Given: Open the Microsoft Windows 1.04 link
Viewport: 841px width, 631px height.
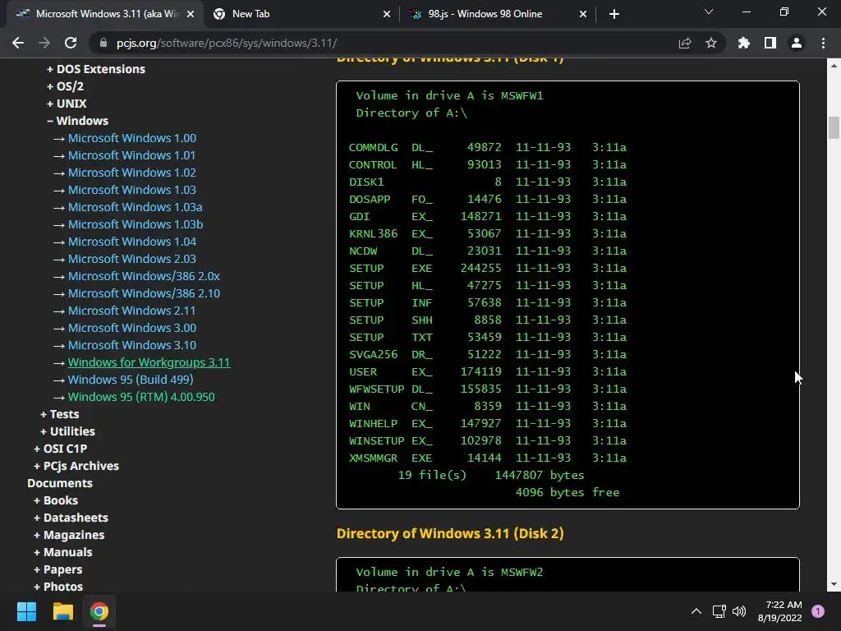Looking at the screenshot, I should tap(132, 242).
